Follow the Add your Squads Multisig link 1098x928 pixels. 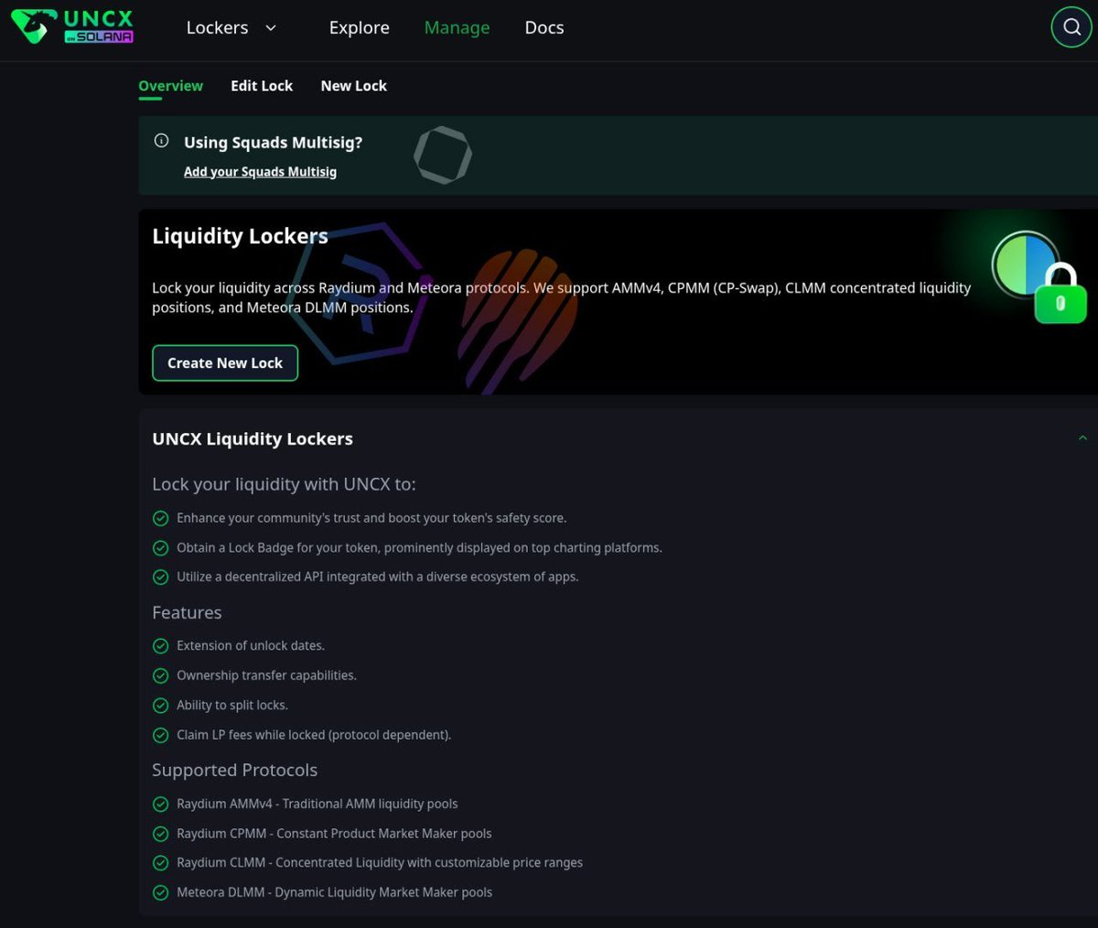pyautogui.click(x=260, y=172)
